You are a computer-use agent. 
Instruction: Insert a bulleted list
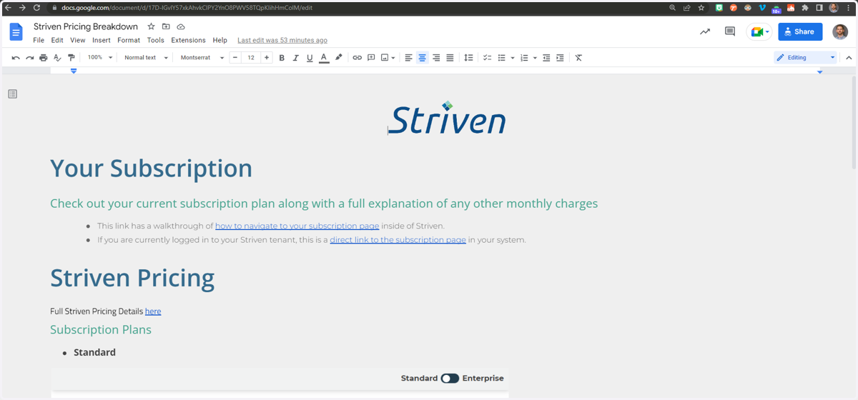[x=501, y=58]
